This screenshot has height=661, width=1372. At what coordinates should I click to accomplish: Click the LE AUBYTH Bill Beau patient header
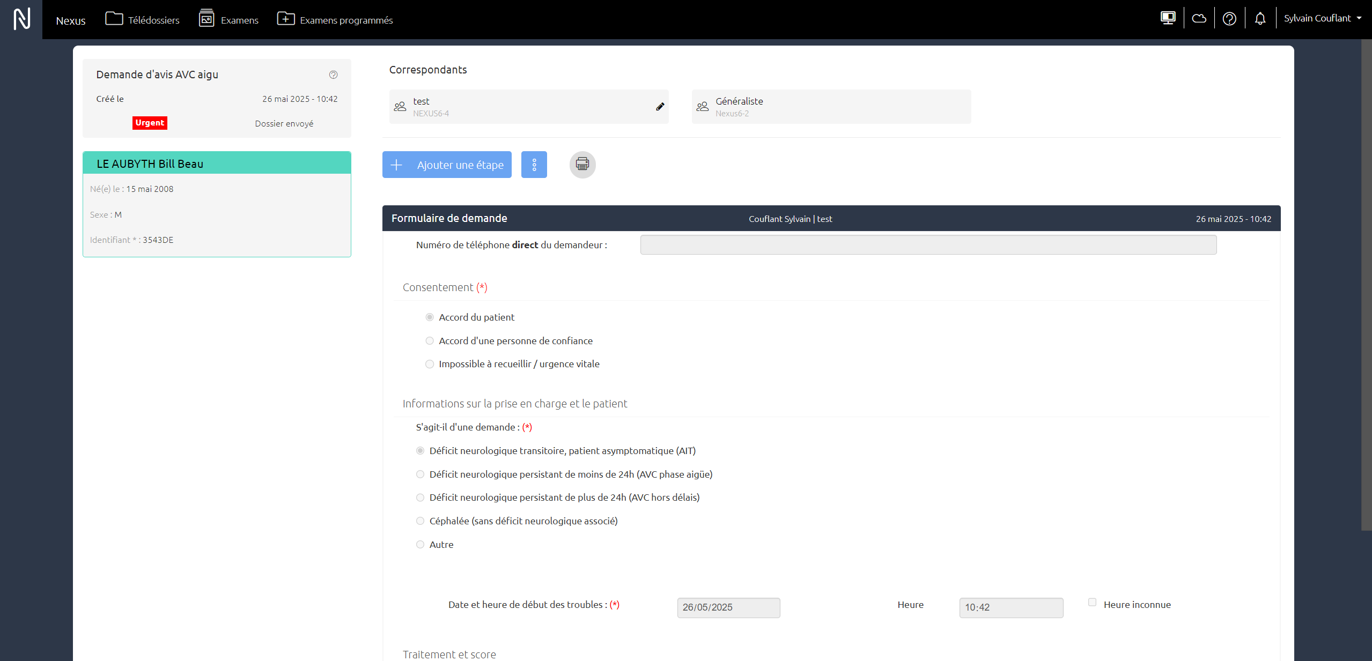[x=217, y=163]
